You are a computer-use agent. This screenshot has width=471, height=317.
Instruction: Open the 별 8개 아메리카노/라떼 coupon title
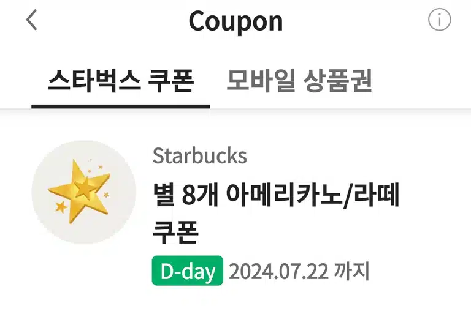[276, 214]
